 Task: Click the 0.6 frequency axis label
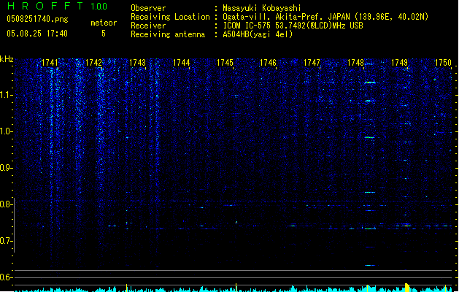pos(7,277)
